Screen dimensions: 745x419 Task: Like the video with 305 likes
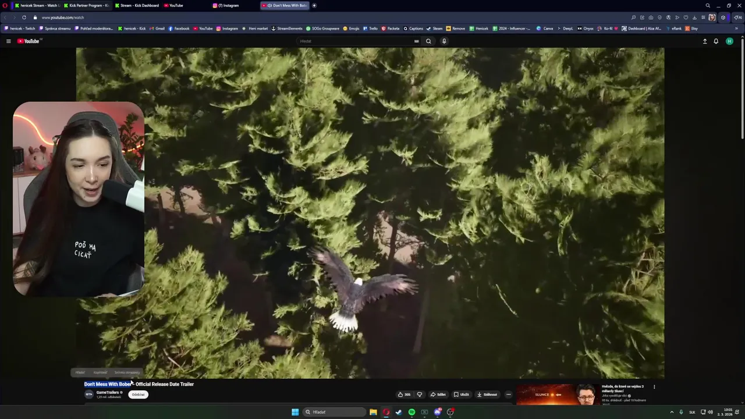tap(404, 395)
